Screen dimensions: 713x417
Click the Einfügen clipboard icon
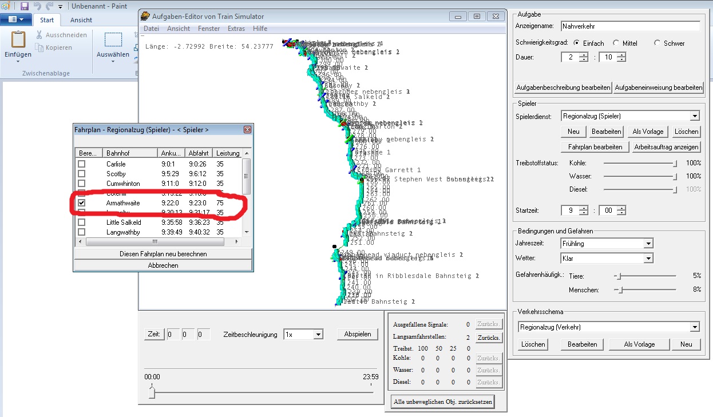pos(18,41)
